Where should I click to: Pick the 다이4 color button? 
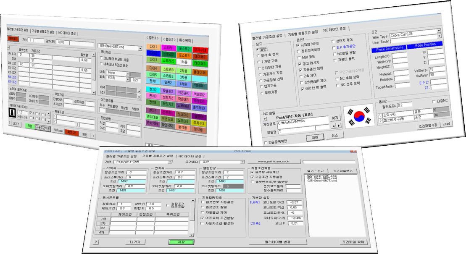tap(153, 68)
